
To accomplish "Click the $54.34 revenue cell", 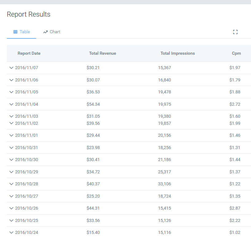I will point(93,104).
